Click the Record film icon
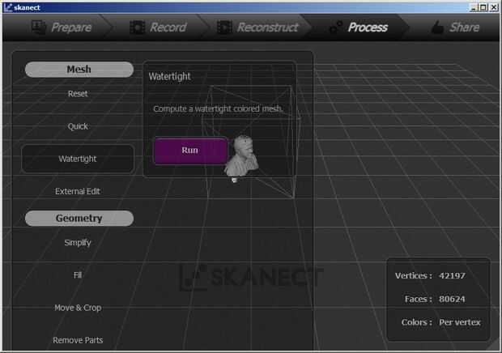Image resolution: width=502 pixels, height=353 pixels. tap(138, 28)
